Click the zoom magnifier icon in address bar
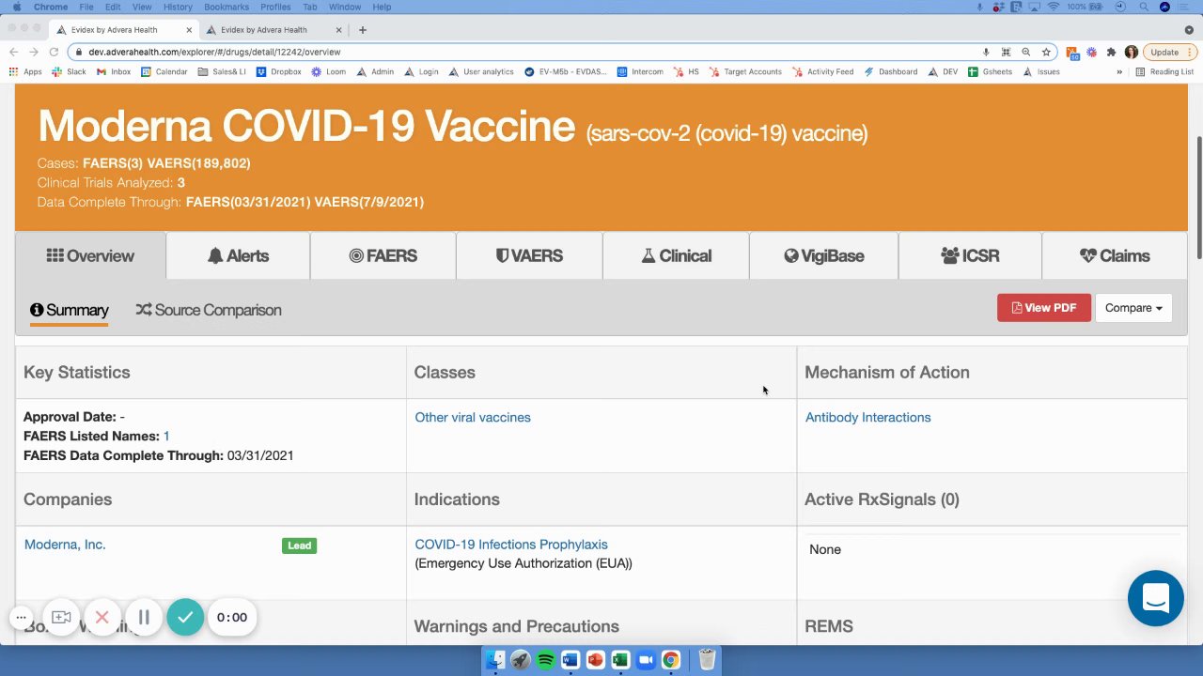Image resolution: width=1203 pixels, height=676 pixels. tap(1026, 52)
